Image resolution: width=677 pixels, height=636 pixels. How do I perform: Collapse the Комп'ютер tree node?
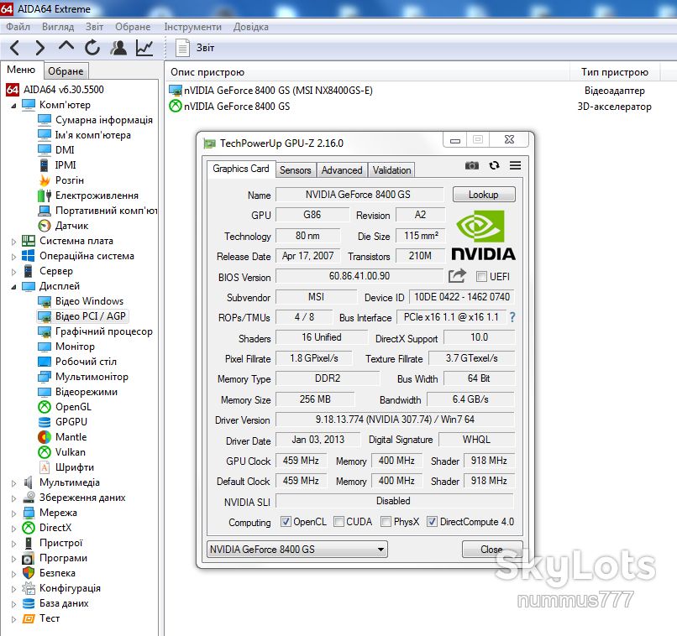pyautogui.click(x=13, y=105)
